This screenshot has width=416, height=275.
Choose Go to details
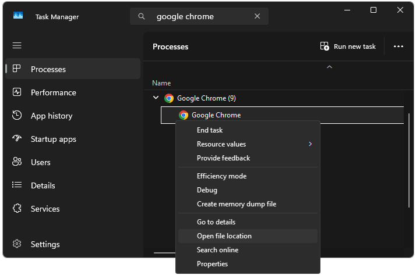click(x=248, y=222)
